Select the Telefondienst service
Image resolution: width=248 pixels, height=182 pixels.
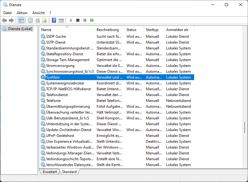pos(117,95)
